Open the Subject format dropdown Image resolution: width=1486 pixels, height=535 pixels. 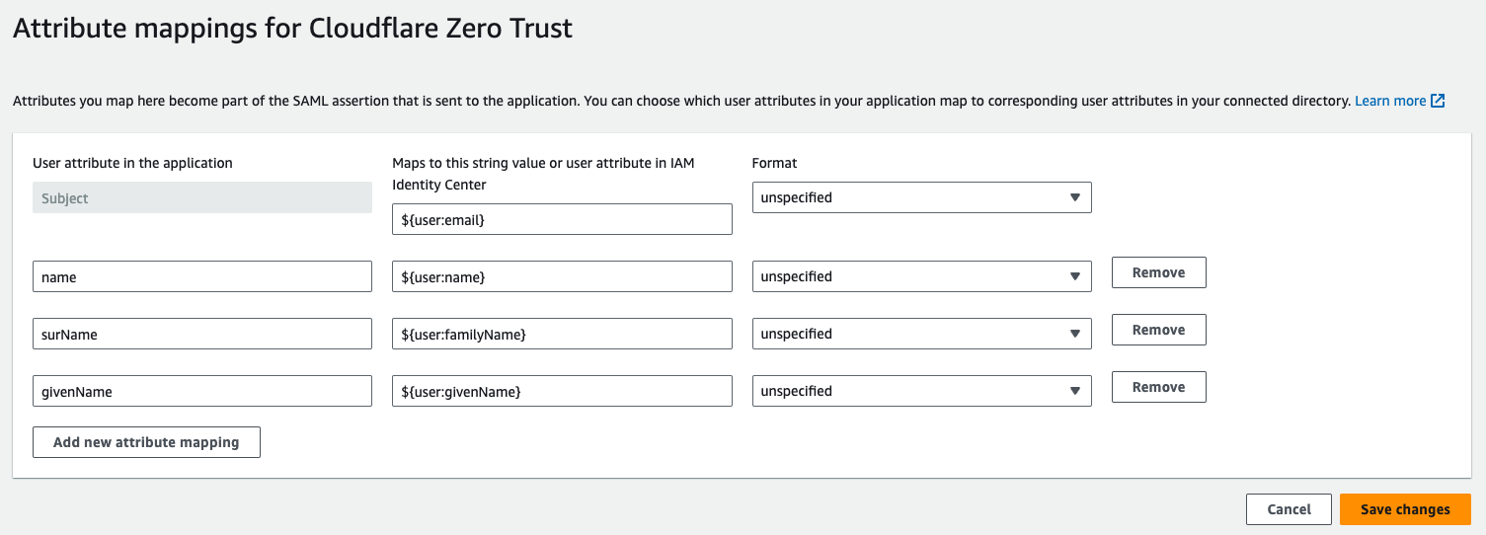click(921, 197)
